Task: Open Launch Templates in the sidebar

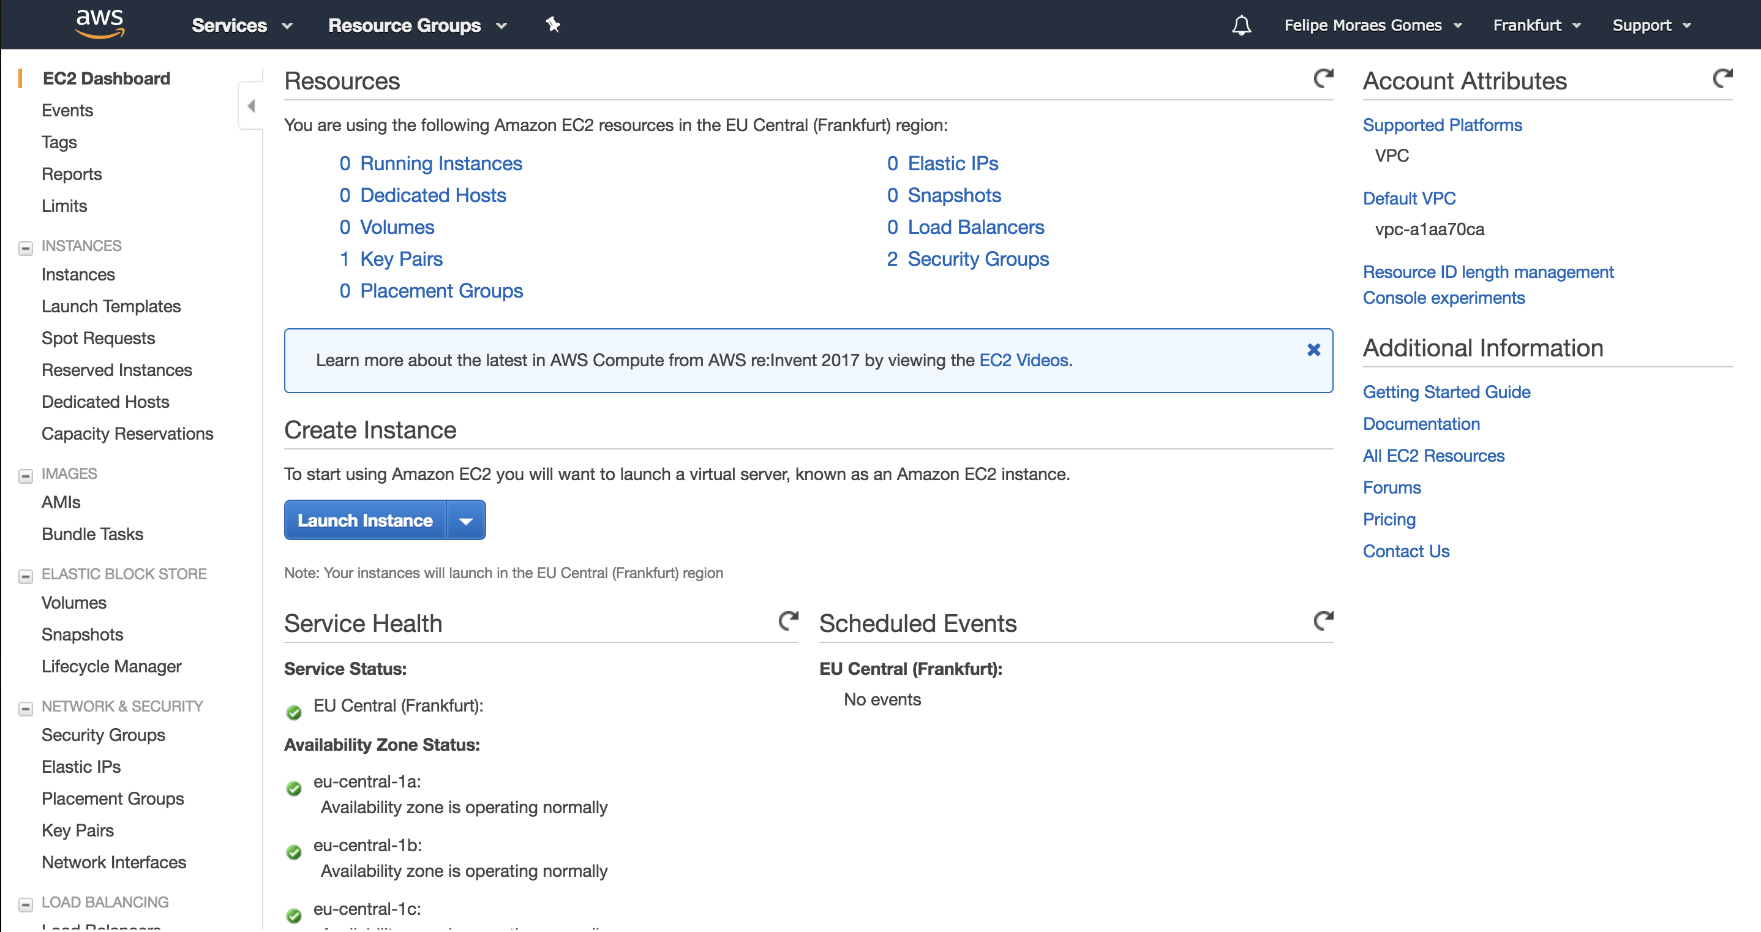Action: point(111,306)
